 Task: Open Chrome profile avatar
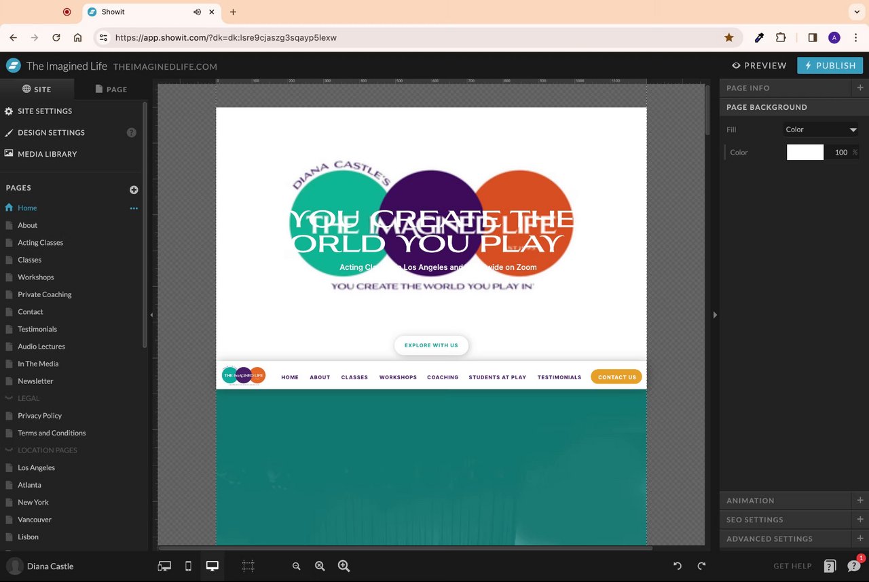pos(834,38)
